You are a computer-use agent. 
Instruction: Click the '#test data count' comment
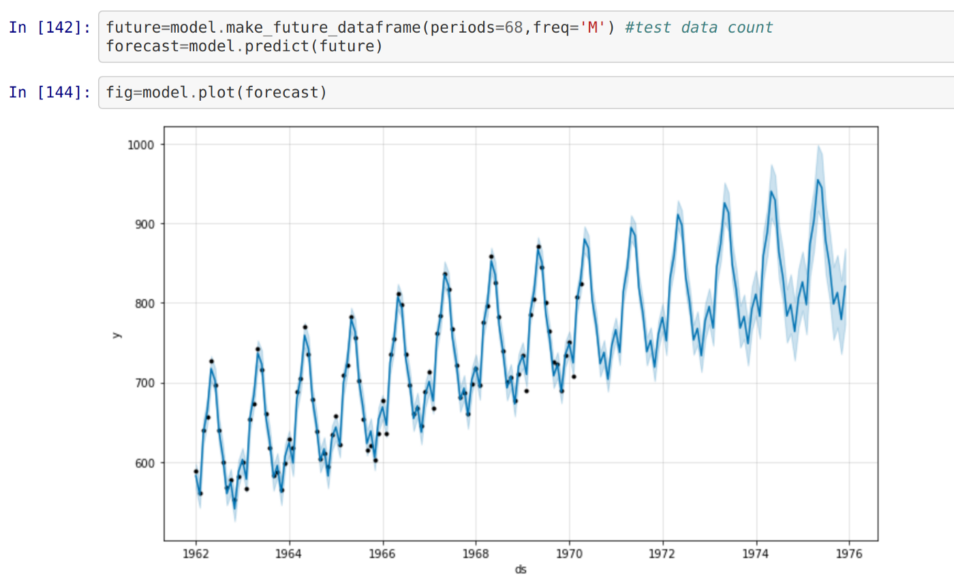pyautogui.click(x=699, y=28)
